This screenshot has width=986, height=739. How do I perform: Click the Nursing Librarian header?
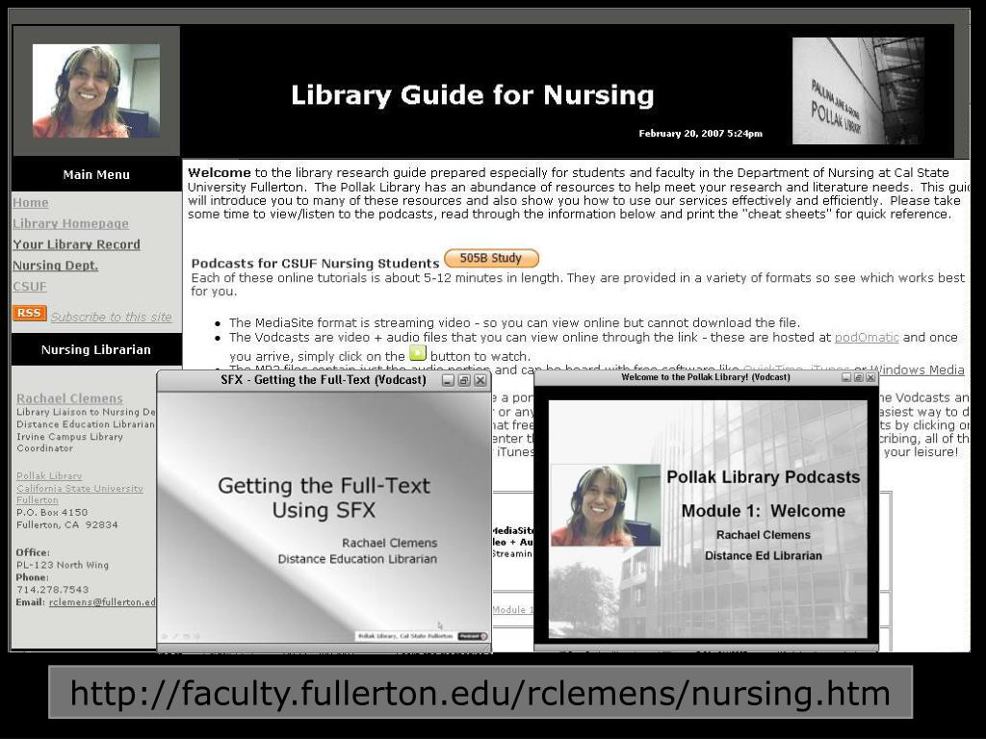96,349
